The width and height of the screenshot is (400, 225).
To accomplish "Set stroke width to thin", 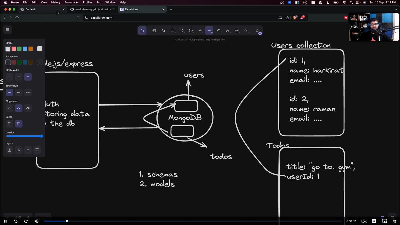I will click(10, 77).
